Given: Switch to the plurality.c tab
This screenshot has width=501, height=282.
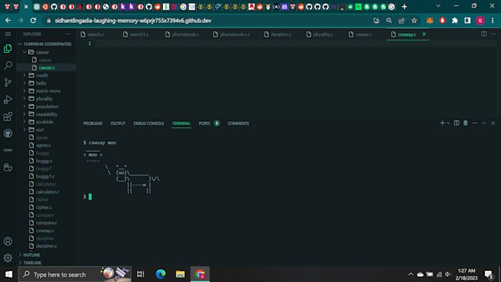Looking at the screenshot, I should click(x=323, y=34).
